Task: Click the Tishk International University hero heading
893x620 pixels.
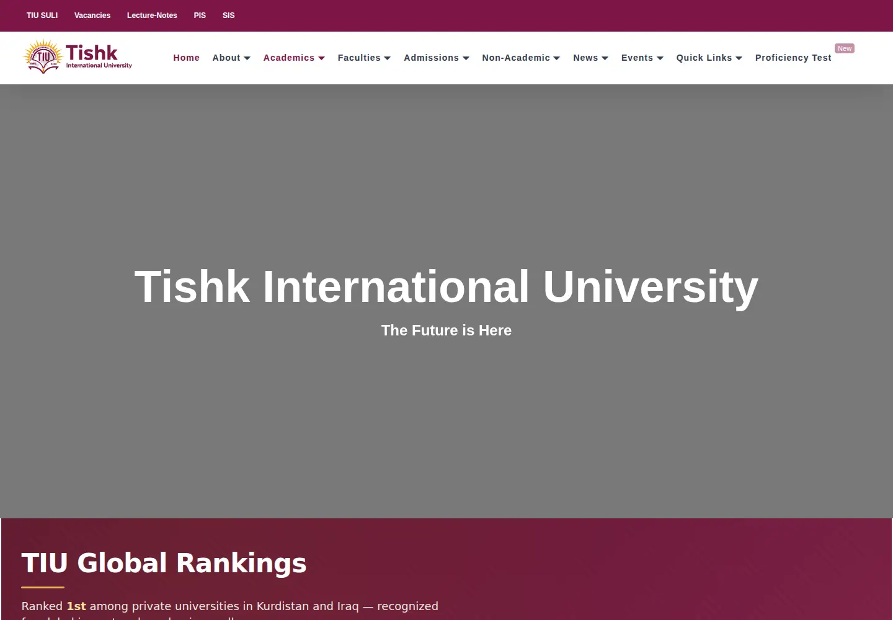Action: (x=446, y=286)
